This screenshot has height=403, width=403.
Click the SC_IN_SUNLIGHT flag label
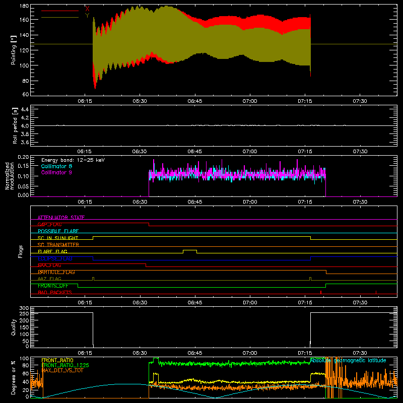[58, 238]
